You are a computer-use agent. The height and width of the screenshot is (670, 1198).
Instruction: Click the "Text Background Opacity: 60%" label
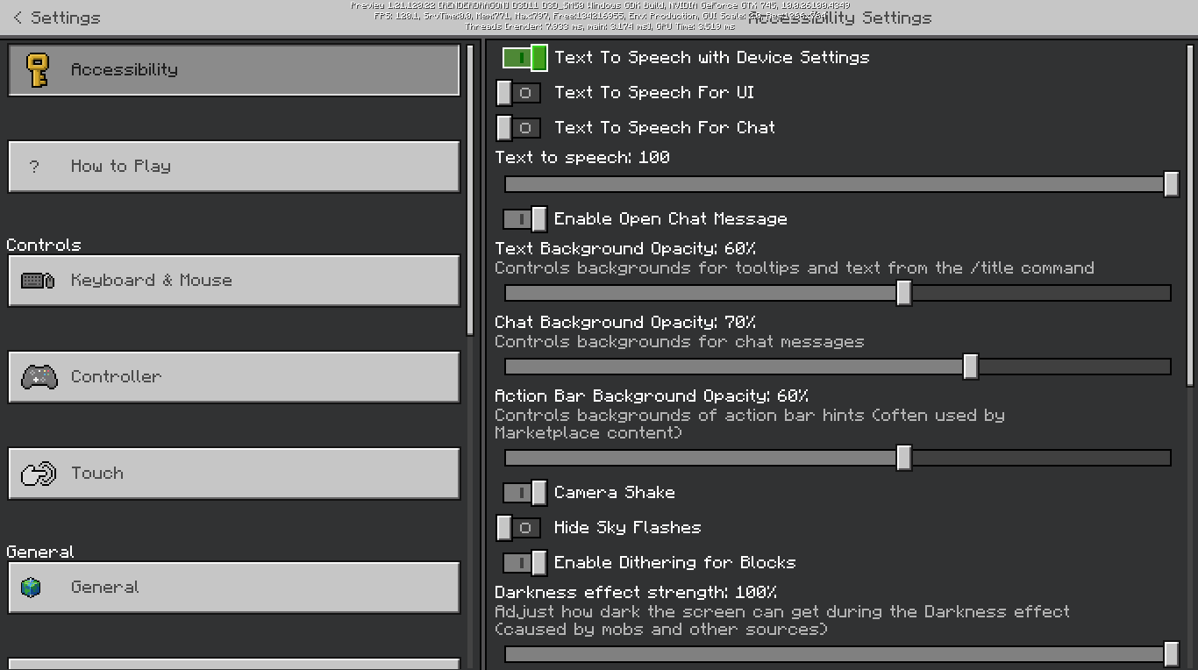pos(625,249)
